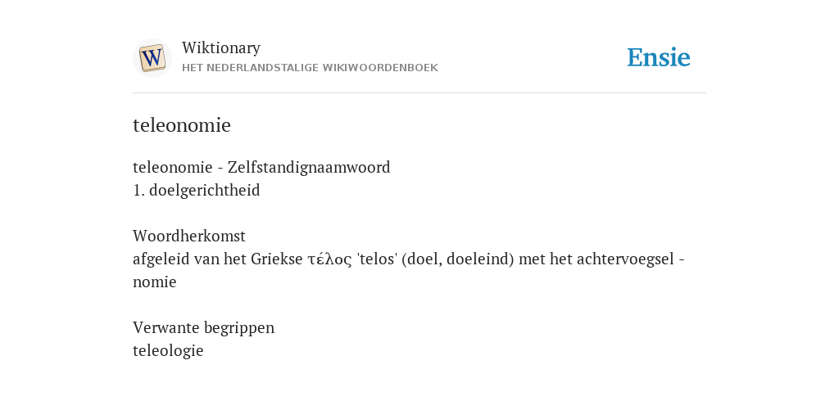This screenshot has height=419, width=839.
Task: Click the teleonomie heading
Action: point(182,125)
